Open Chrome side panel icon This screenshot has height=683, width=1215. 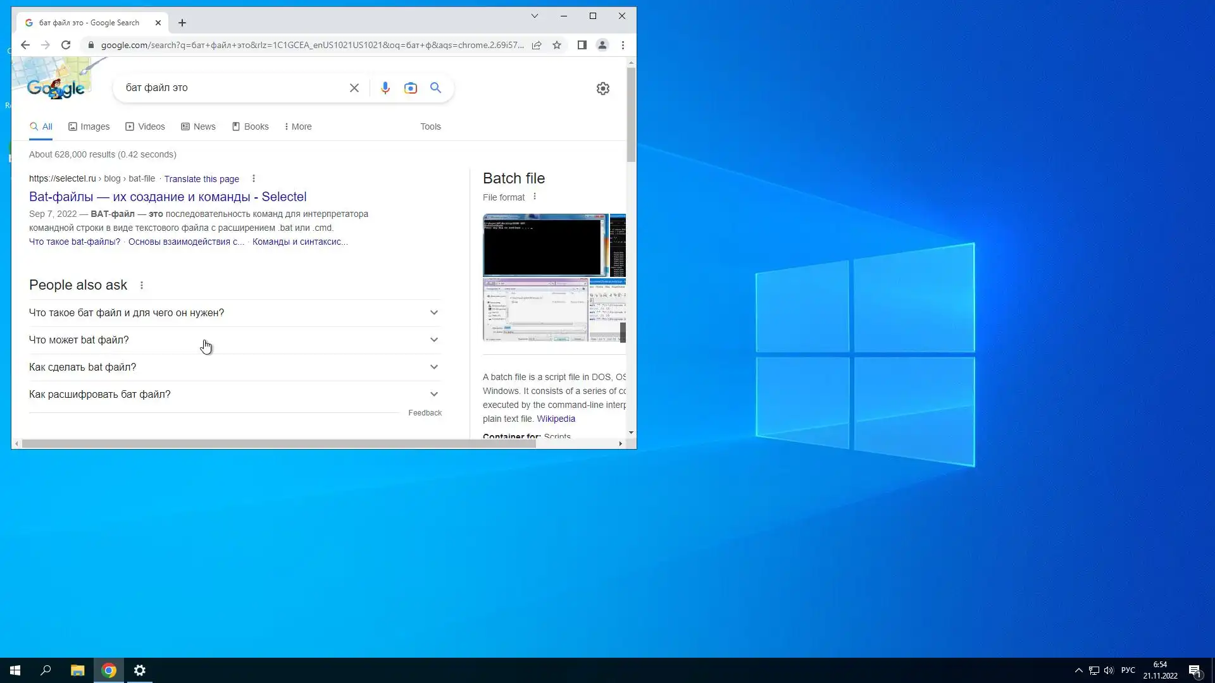(582, 45)
